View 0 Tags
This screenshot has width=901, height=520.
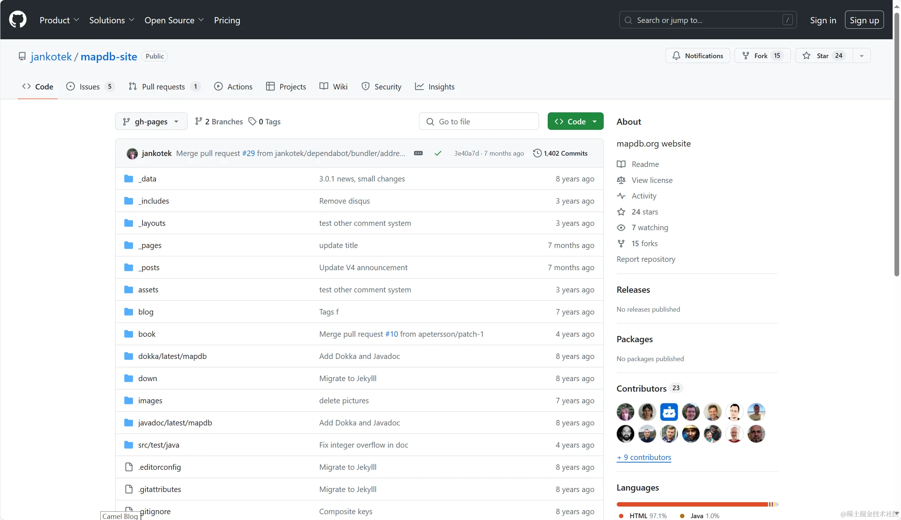tap(265, 121)
